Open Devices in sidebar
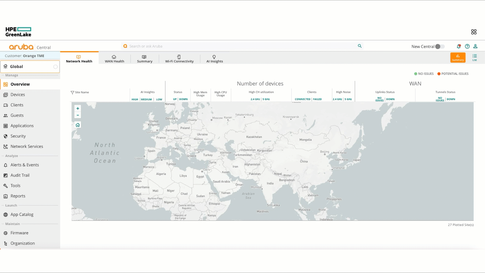Image resolution: width=485 pixels, height=273 pixels. click(30, 95)
